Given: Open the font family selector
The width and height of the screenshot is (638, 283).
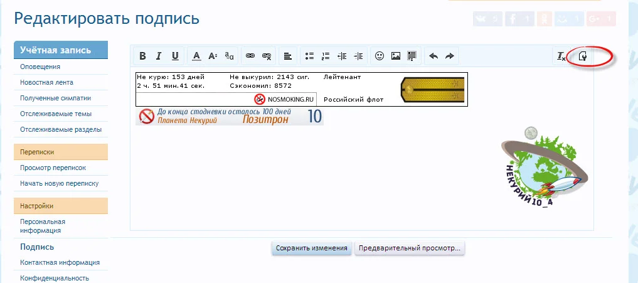Looking at the screenshot, I should pos(229,56).
